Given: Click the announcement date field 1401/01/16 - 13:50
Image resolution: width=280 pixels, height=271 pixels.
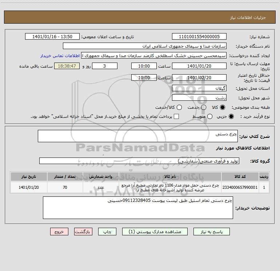Looking at the screenshot, I should point(52,37).
